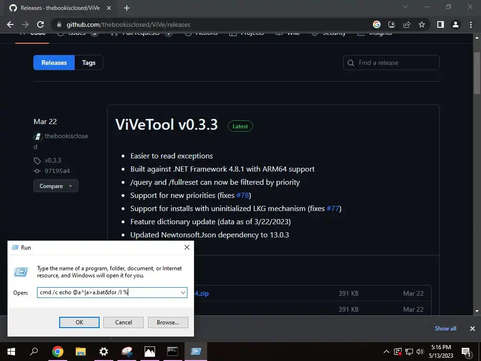Screen dimensions: 481x361
Task: Click the Chrome taskbar icon
Action: (58, 352)
